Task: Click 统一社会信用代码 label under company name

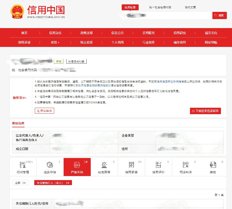Action: pos(25,70)
